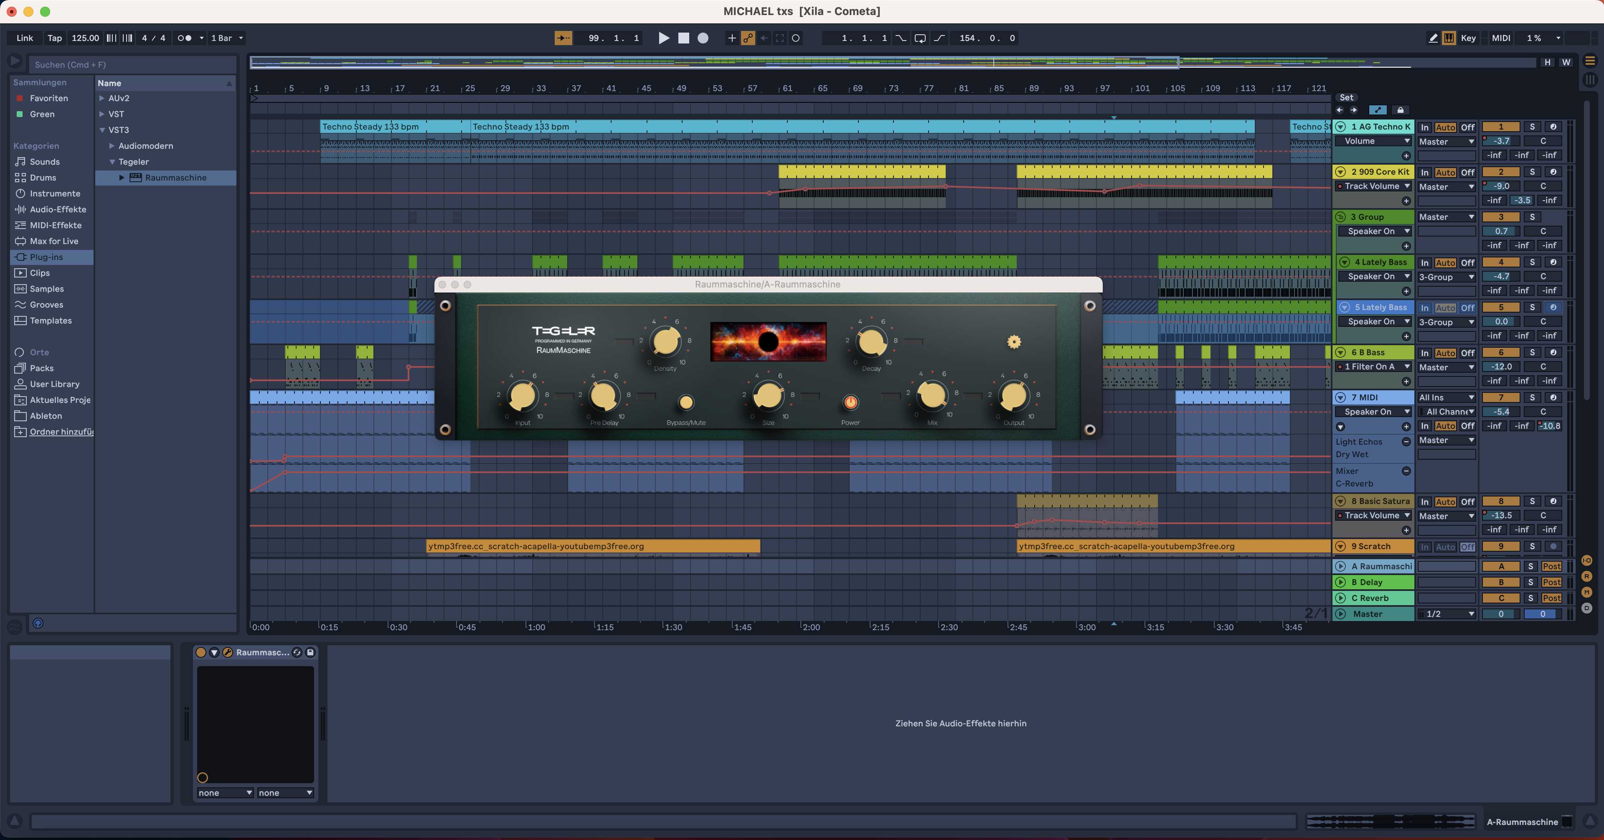Toggle the track activator of 5 Lately Bass
1604x840 pixels.
[1501, 307]
